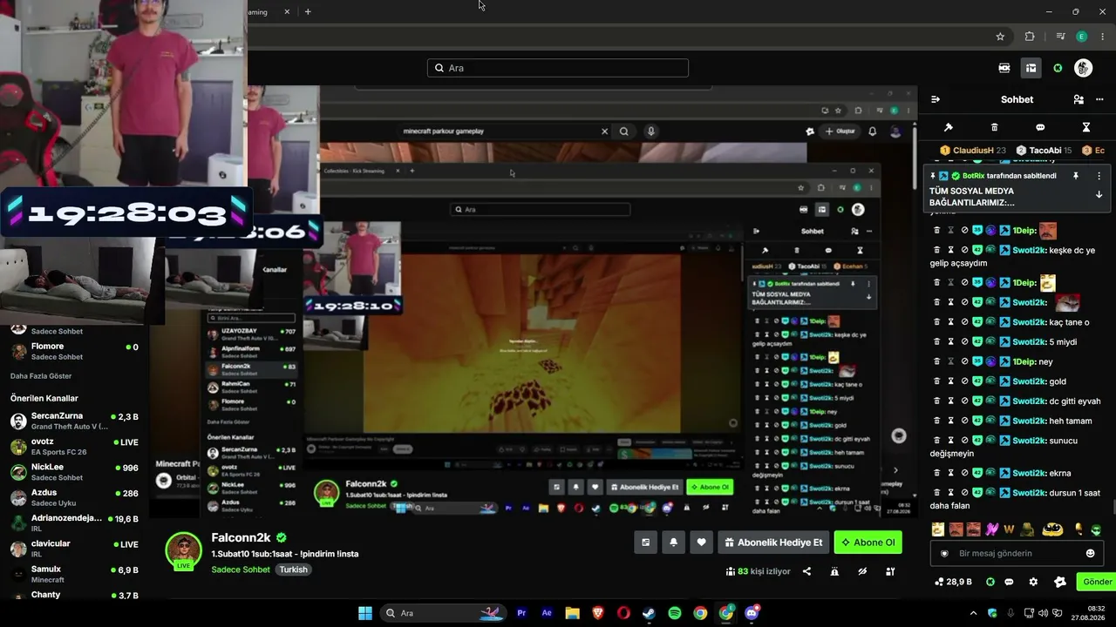Open the Sohbet three-dot options menu

pos(1099,99)
